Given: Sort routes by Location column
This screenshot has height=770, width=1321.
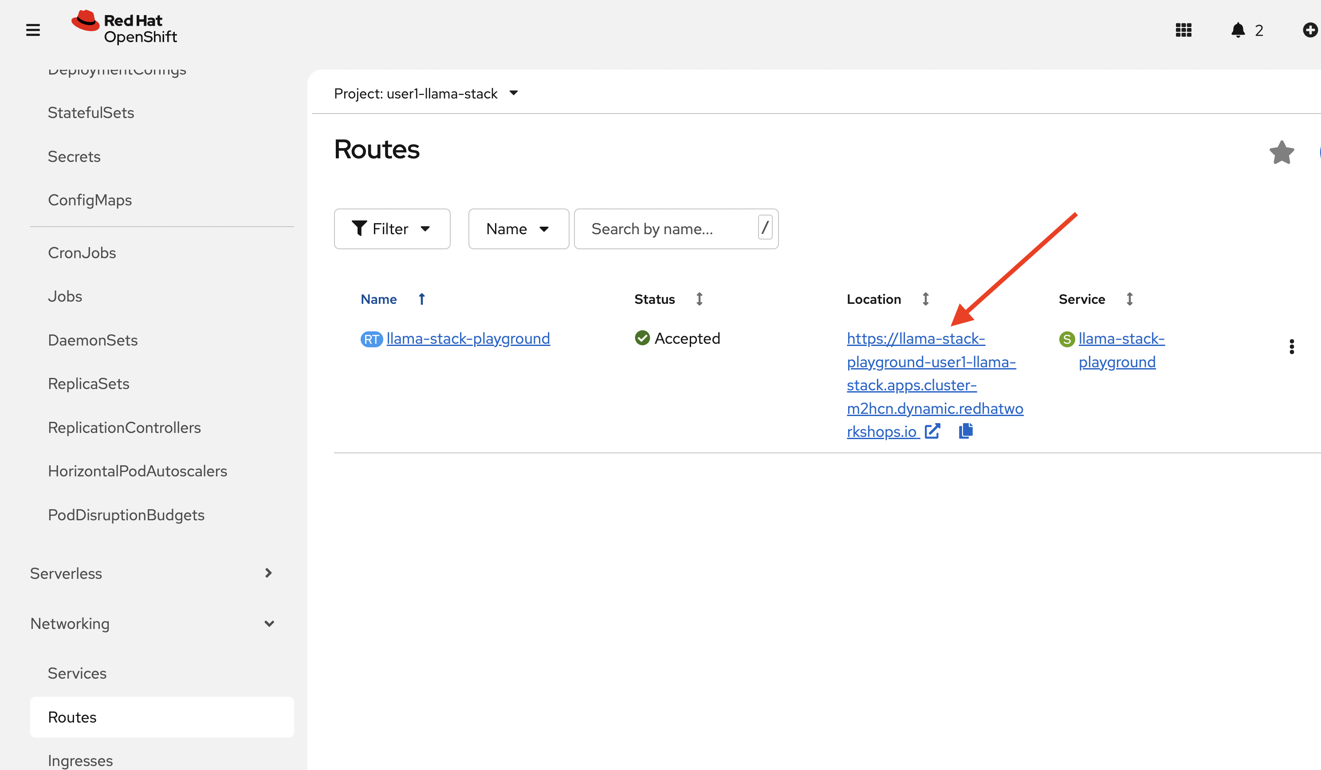Looking at the screenshot, I should click(874, 299).
